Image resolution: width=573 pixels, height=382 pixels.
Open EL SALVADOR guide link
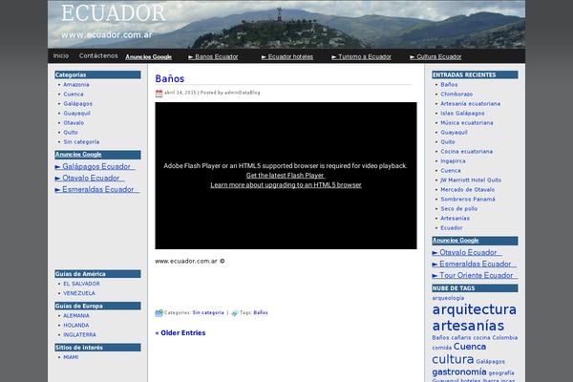[x=81, y=284]
